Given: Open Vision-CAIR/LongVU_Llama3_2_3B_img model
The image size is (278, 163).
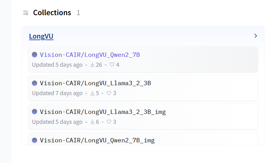Looking at the screenshot, I should pos(103,112).
